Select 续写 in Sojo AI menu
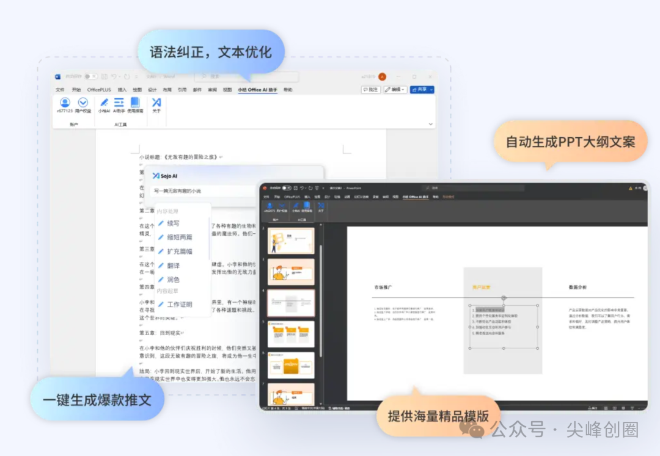The image size is (660, 456). pyautogui.click(x=173, y=223)
